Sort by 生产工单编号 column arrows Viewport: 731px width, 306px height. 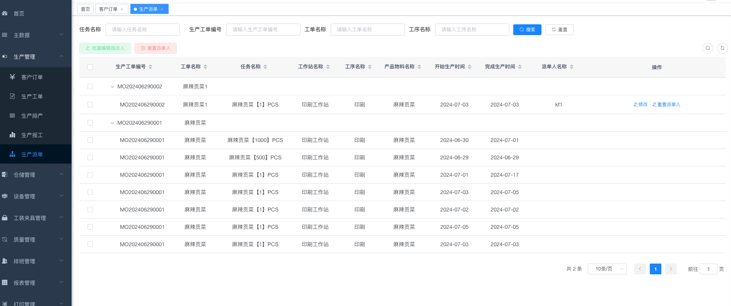coord(150,67)
